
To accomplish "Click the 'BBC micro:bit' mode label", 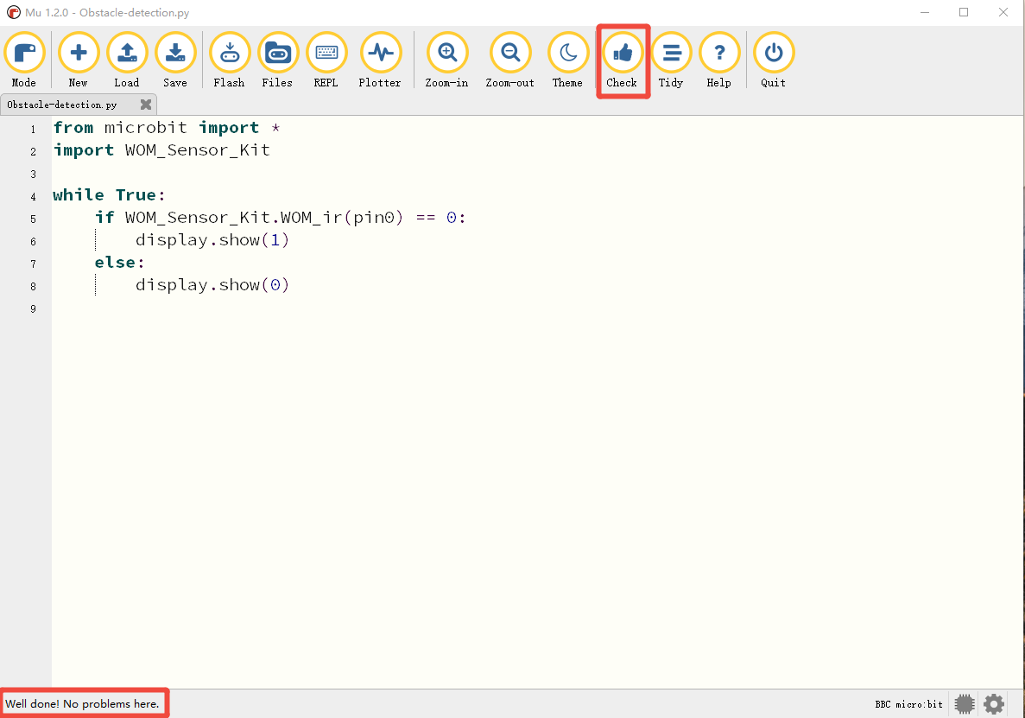I will point(908,704).
